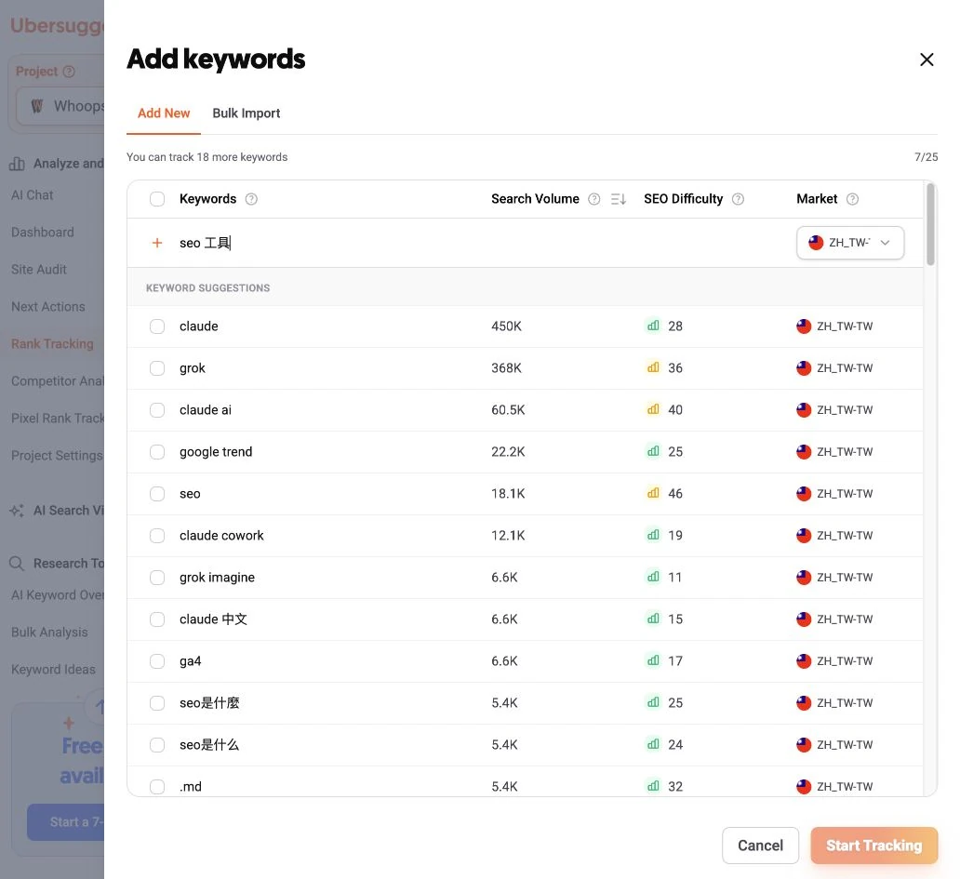Click the difficulty icon for claude 中文
Screen dimensions: 960x879
click(653, 619)
